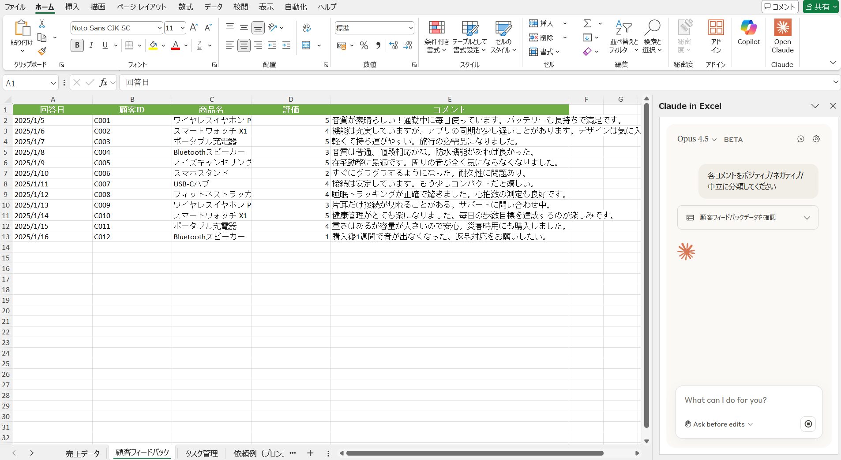Open the font name dropdown

pos(159,28)
